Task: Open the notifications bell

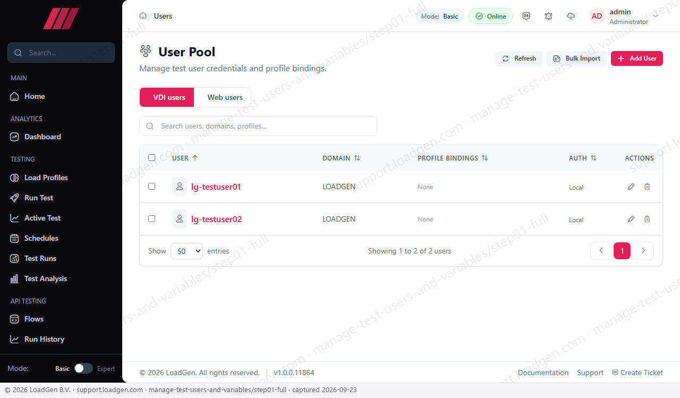Action: point(549,16)
